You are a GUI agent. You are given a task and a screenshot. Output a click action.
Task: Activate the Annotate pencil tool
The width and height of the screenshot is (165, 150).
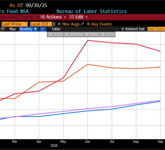click(x=73, y=34)
